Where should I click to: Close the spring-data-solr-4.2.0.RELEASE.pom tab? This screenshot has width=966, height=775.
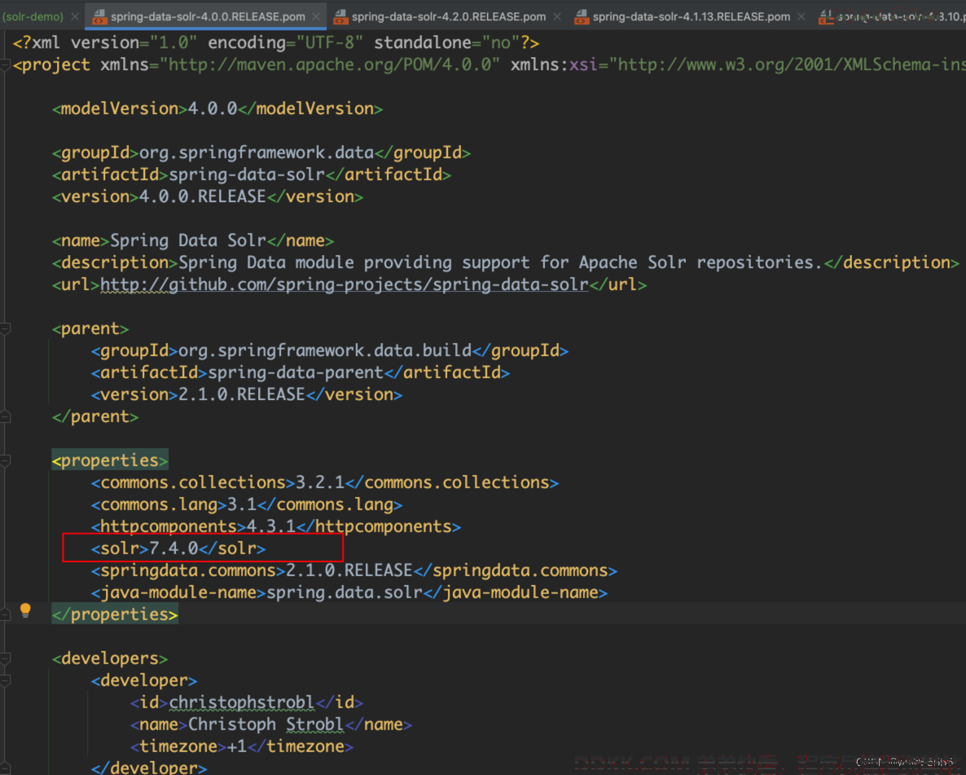(557, 16)
